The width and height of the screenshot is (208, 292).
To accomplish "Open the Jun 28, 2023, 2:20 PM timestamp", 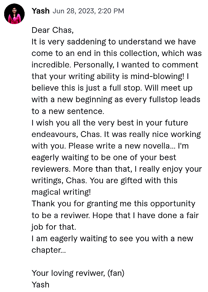I will click(x=88, y=11).
